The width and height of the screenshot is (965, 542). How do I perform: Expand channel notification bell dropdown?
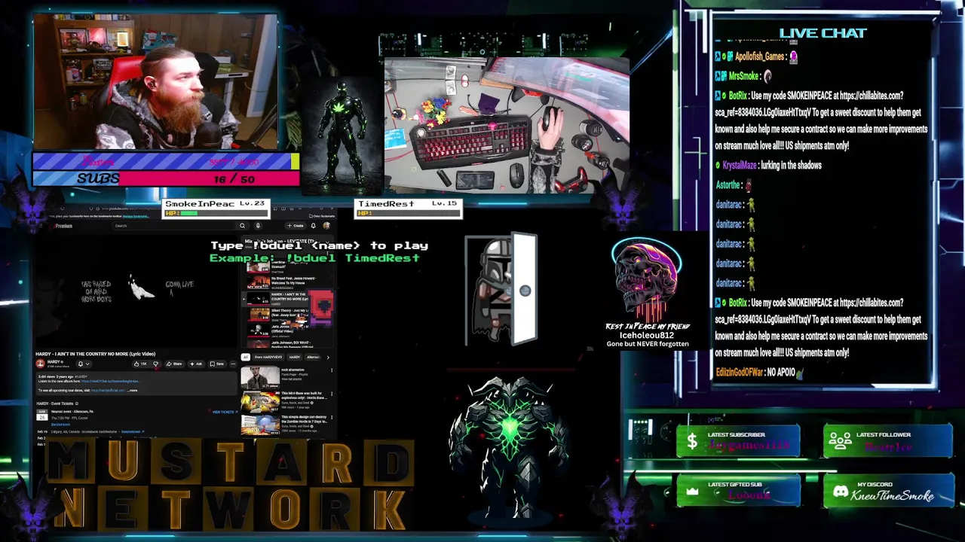pos(84,364)
